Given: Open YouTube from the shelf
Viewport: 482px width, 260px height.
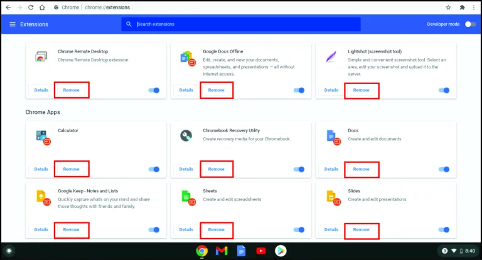Looking at the screenshot, I should [x=261, y=251].
